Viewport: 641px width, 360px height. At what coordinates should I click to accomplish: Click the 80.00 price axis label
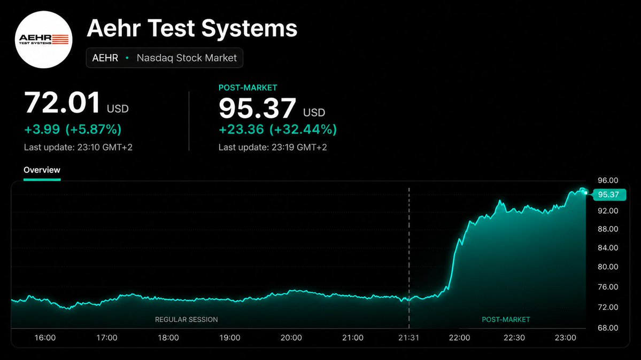[x=608, y=267]
